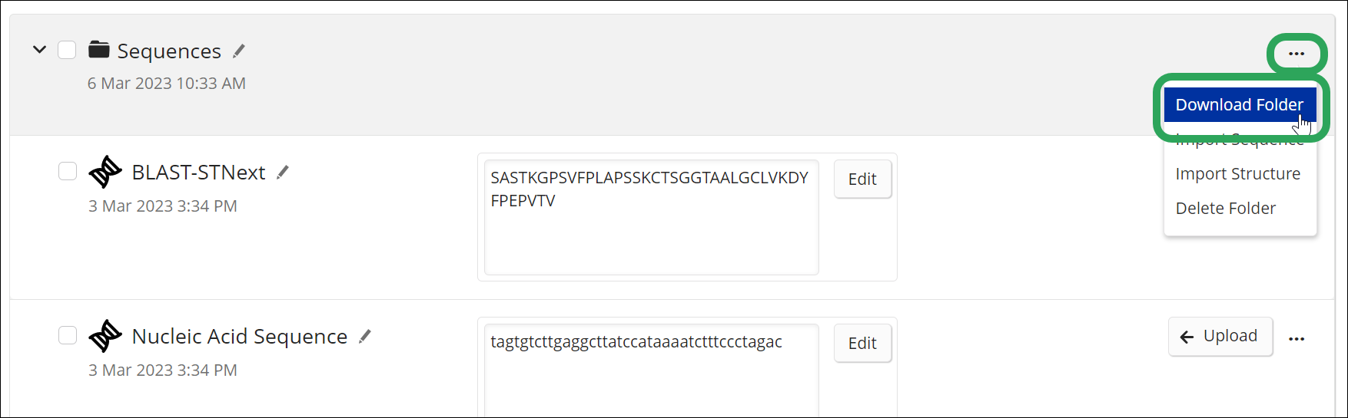Viewport: 1348px width, 418px height.
Task: Choose Delete Folder in the menu
Action: 1225,209
